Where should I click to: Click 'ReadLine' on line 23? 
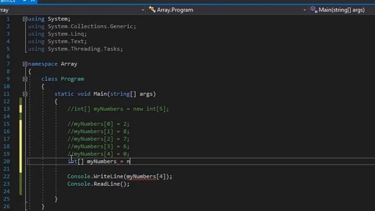click(107, 184)
